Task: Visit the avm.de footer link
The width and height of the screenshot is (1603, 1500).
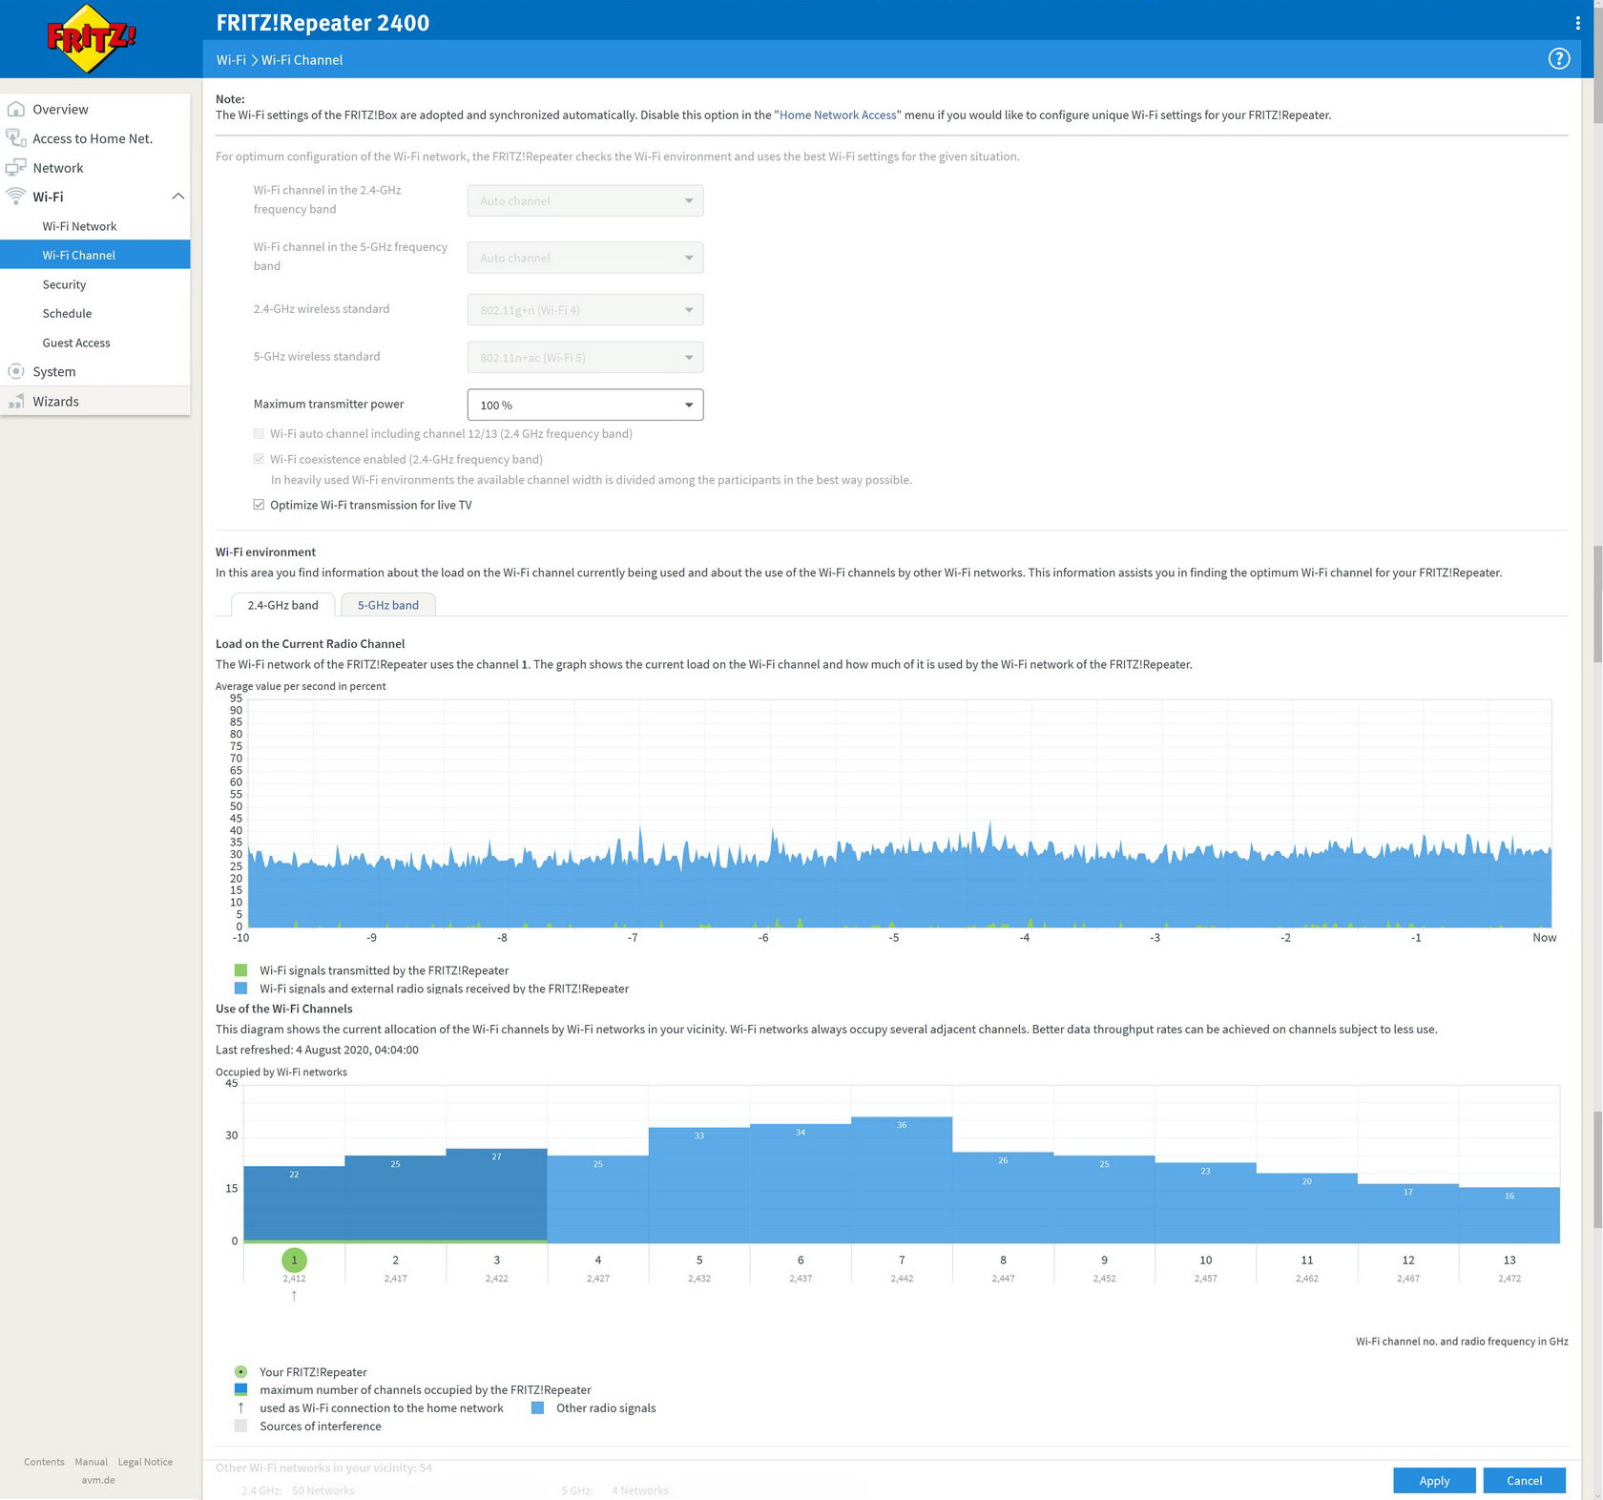Action: pos(98,1480)
